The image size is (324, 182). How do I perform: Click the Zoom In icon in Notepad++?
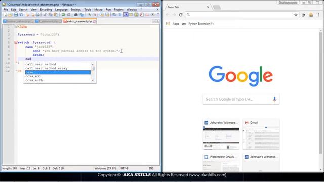point(89,15)
